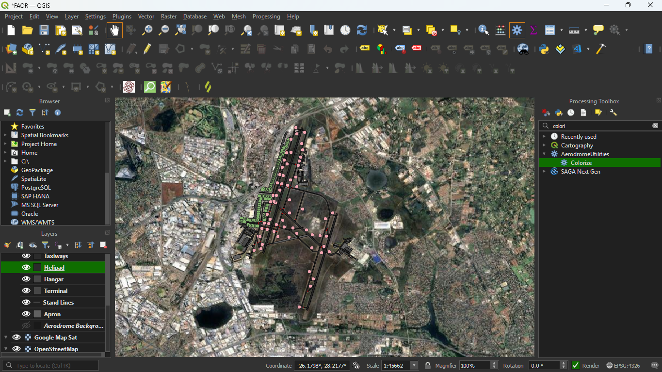
Task: Open the Raster menu
Action: (169, 16)
